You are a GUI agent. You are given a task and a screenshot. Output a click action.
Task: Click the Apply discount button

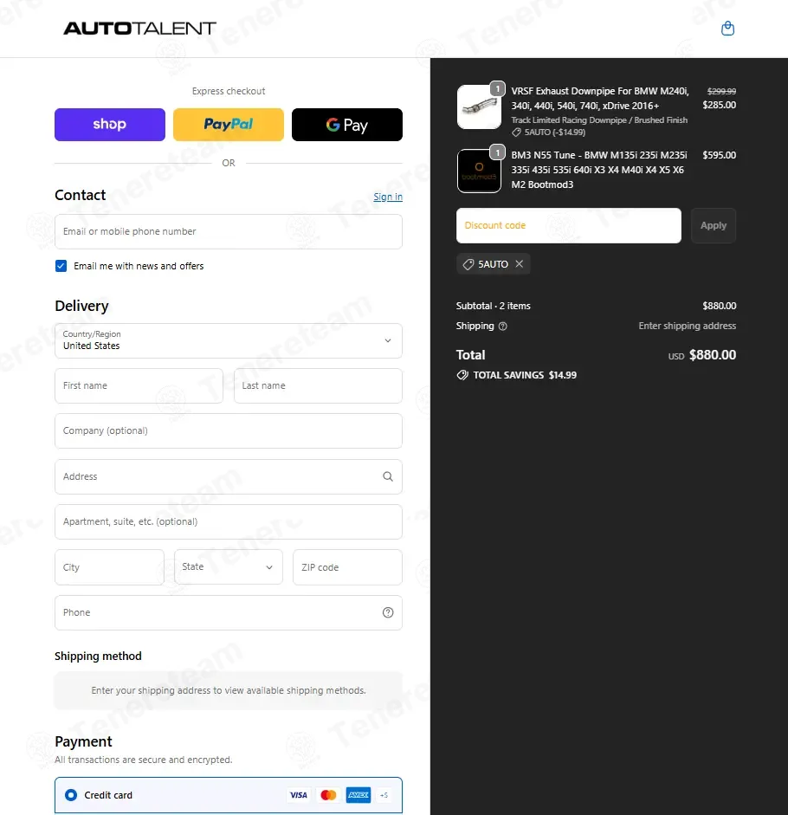click(714, 225)
